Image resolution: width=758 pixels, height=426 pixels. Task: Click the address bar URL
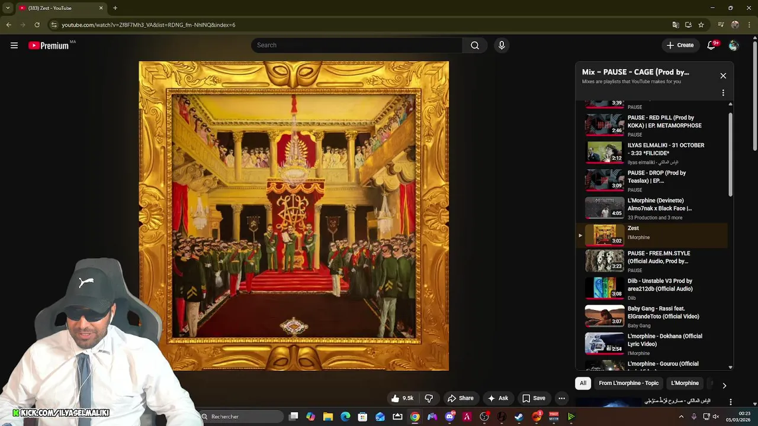[x=149, y=25]
